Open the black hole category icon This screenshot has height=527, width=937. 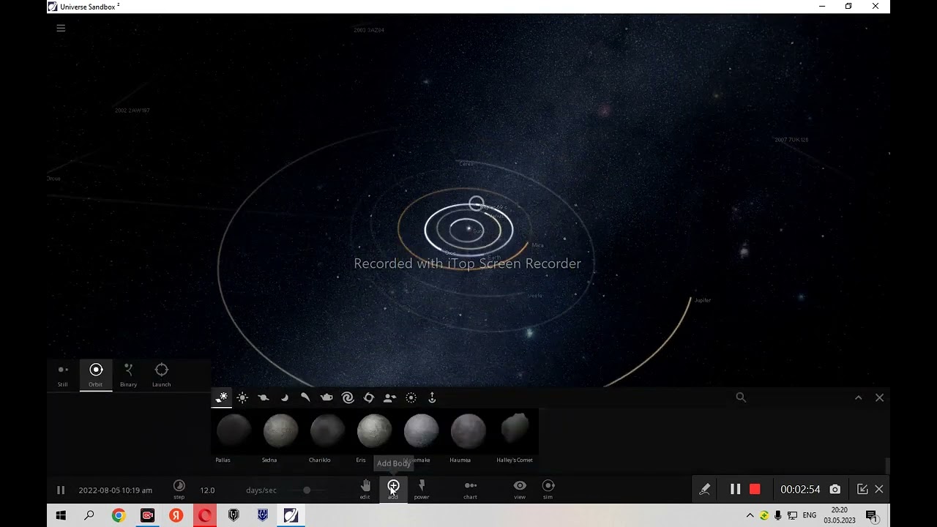point(369,397)
